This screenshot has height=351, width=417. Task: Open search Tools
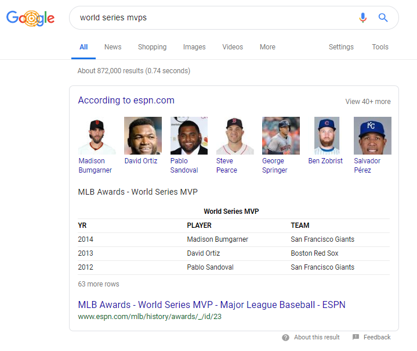pos(380,47)
